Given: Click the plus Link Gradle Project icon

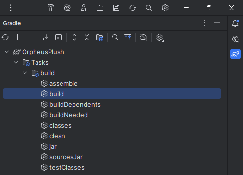Looking at the screenshot, I should click(x=18, y=37).
